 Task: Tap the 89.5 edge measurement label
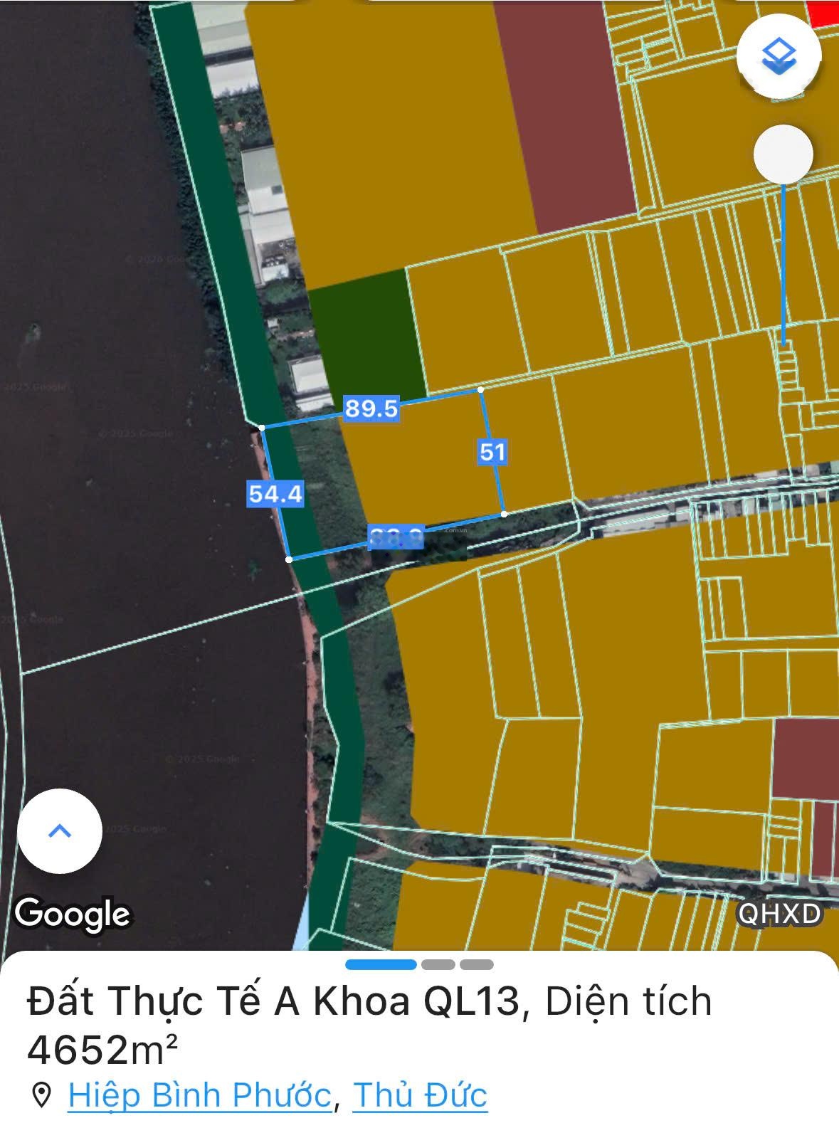pos(371,408)
